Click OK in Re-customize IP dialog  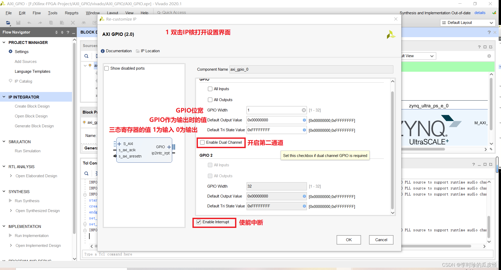(x=349, y=240)
